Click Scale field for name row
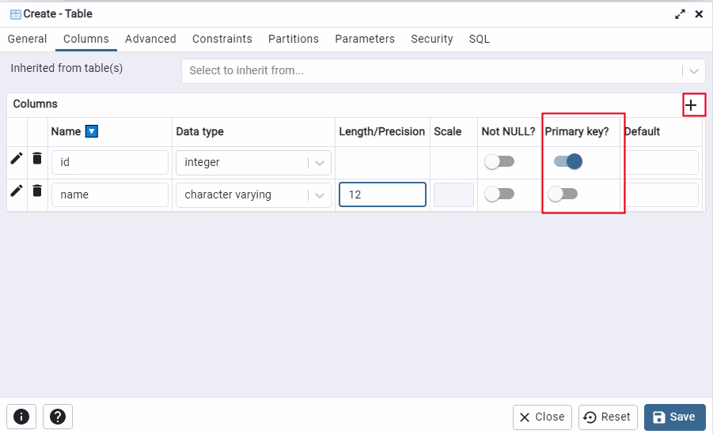 pyautogui.click(x=453, y=194)
